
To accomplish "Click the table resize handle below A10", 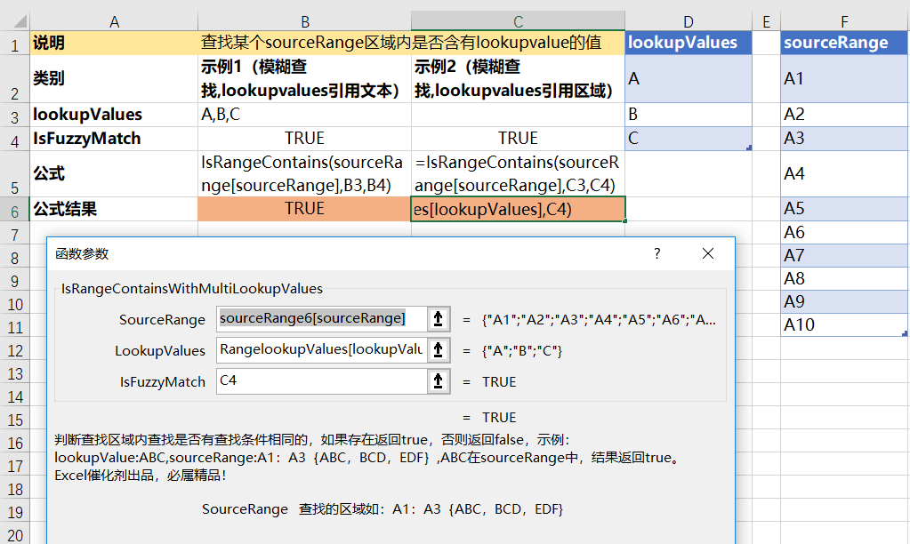I will point(905,333).
